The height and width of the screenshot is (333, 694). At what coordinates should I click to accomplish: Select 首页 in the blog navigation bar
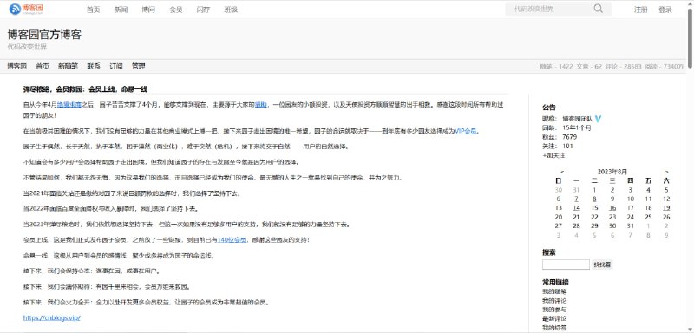point(43,66)
